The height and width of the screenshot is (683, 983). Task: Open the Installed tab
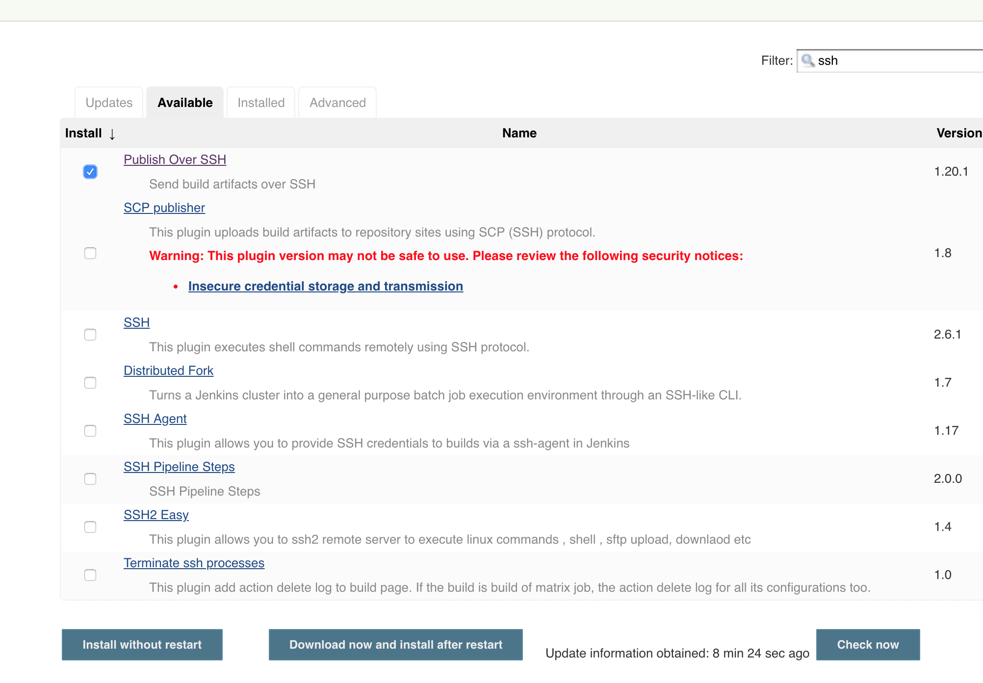tap(261, 103)
